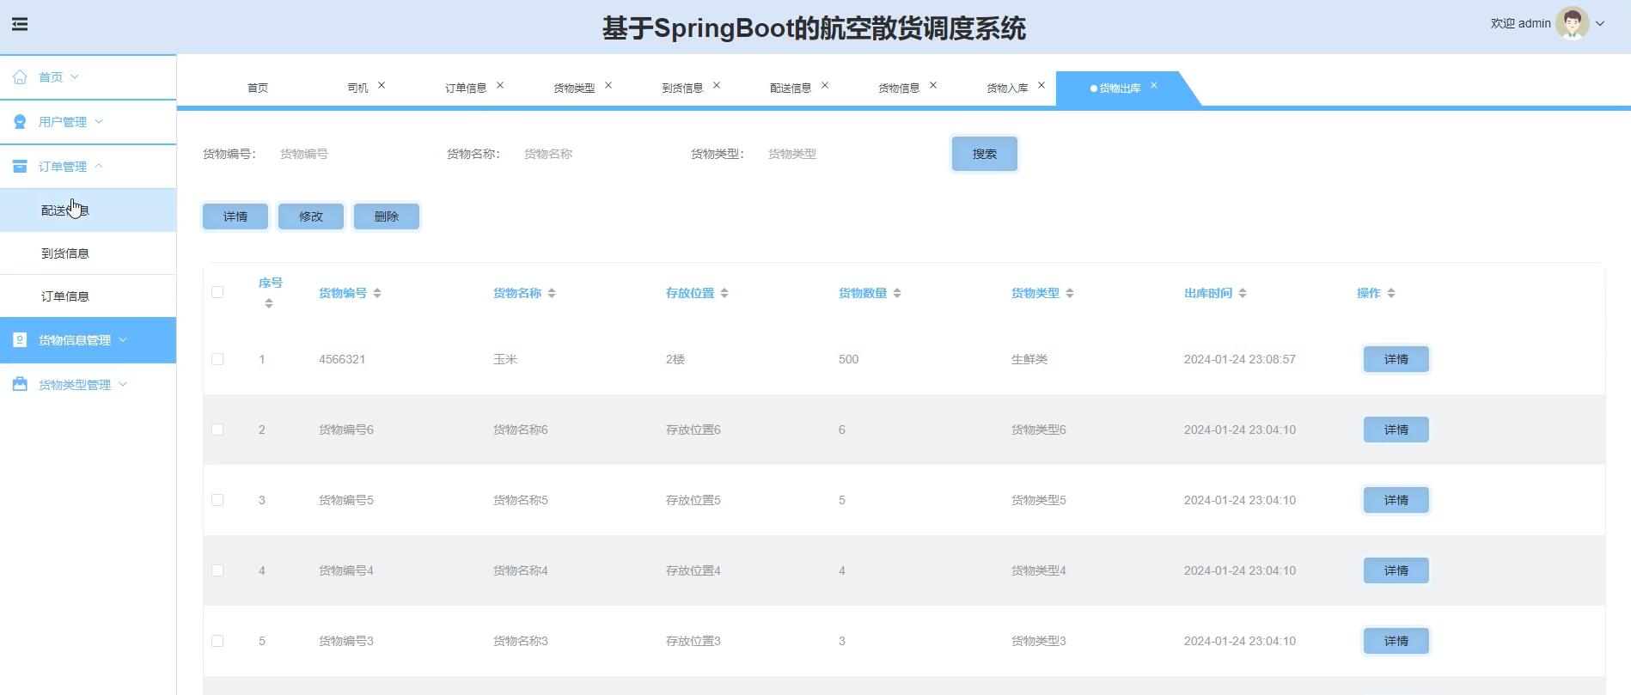
Task: Toggle the select-all header checkbox
Action: tap(217, 292)
